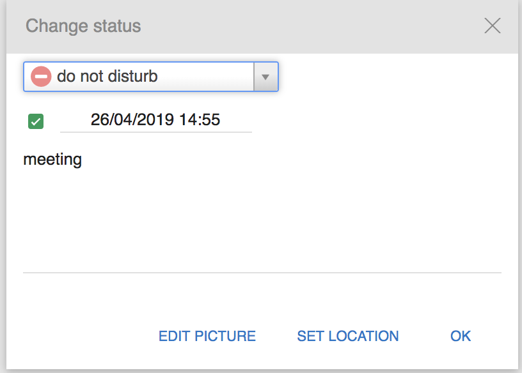Click the white checkmark on green box
522x373 pixels.
click(36, 122)
